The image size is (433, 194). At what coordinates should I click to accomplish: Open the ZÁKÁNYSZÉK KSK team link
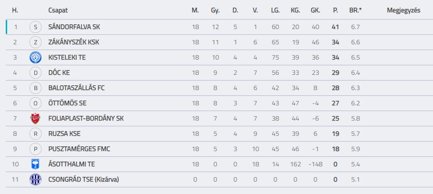coord(73,42)
